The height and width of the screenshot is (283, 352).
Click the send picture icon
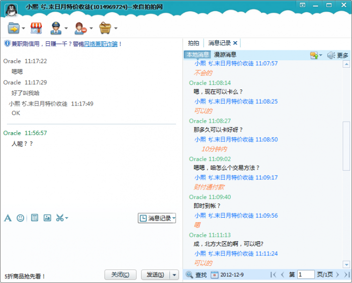click(x=47, y=218)
